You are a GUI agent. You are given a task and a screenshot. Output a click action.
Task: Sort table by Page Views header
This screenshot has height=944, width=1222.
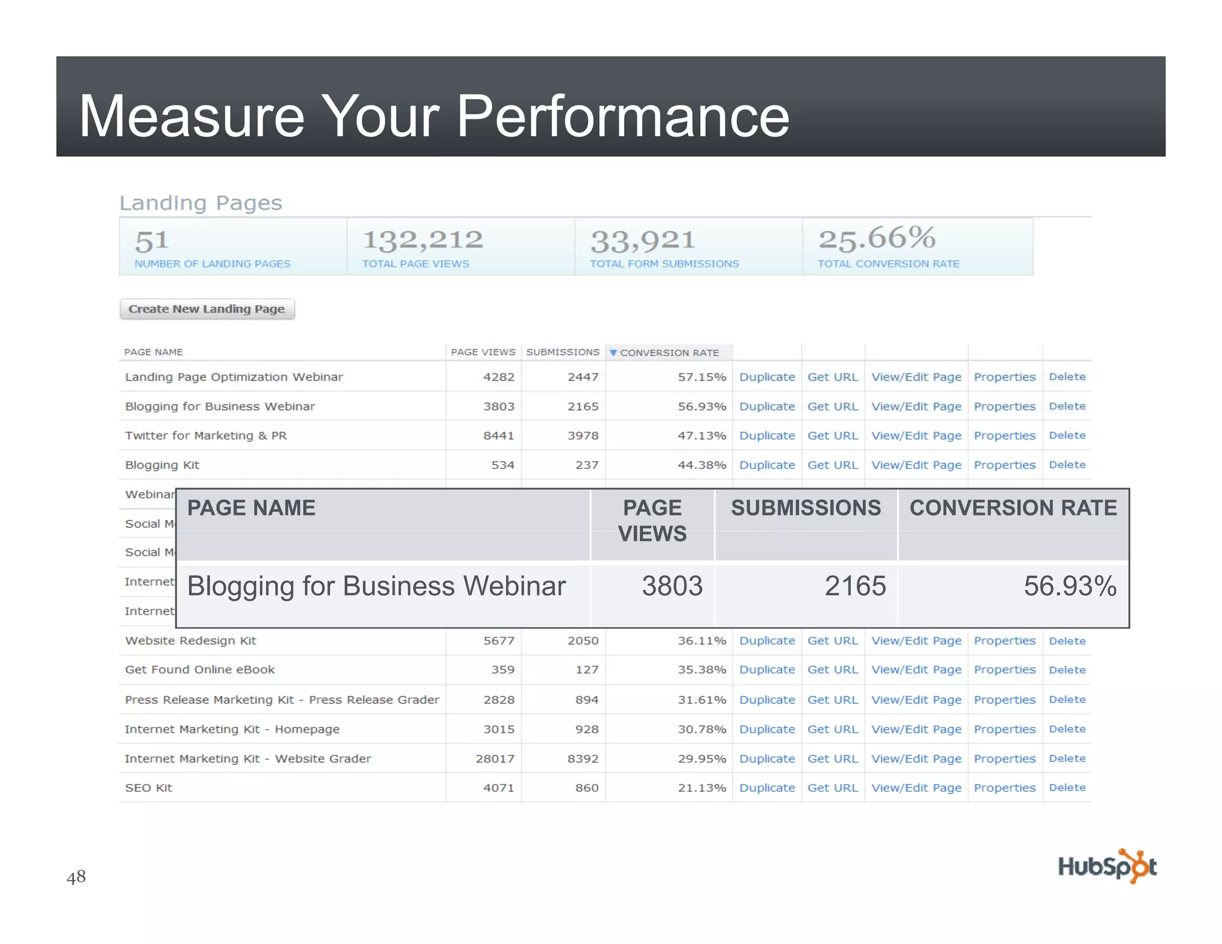pos(483,352)
